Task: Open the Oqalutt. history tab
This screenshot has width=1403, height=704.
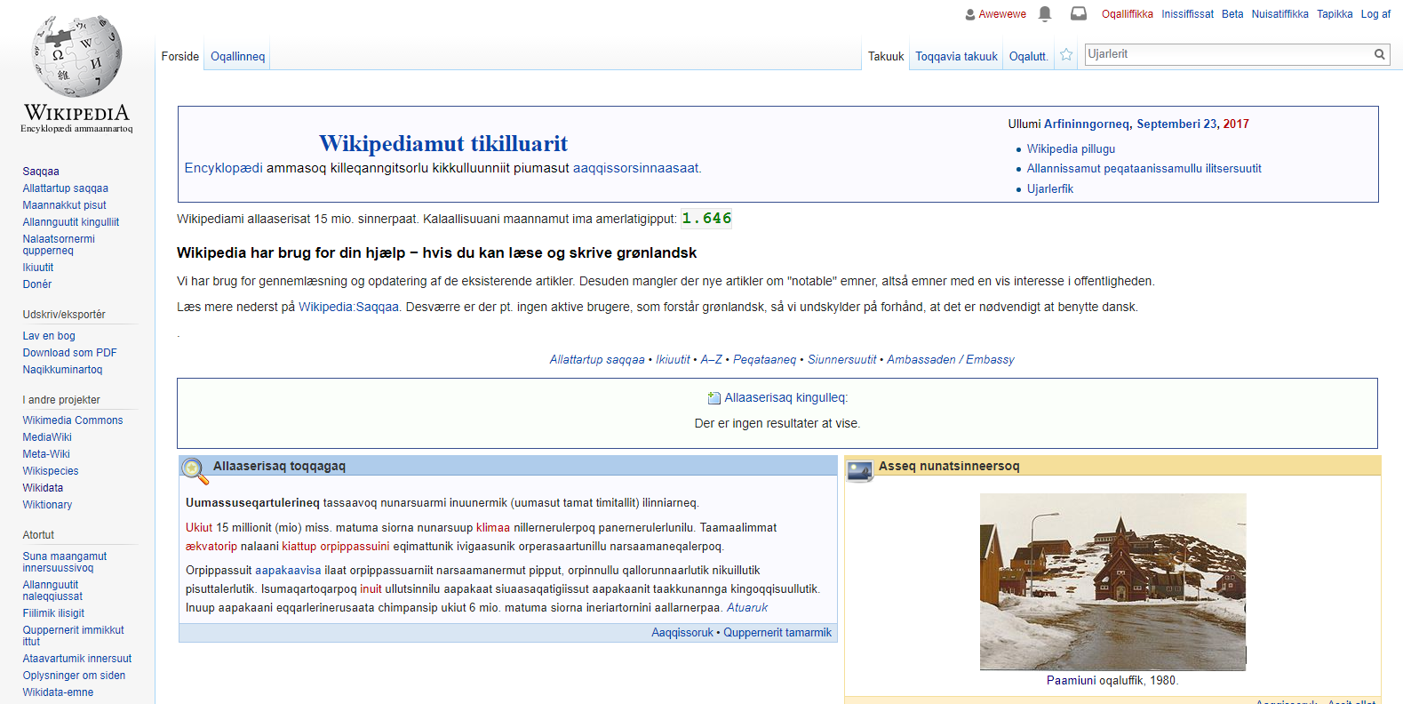Action: [1029, 56]
